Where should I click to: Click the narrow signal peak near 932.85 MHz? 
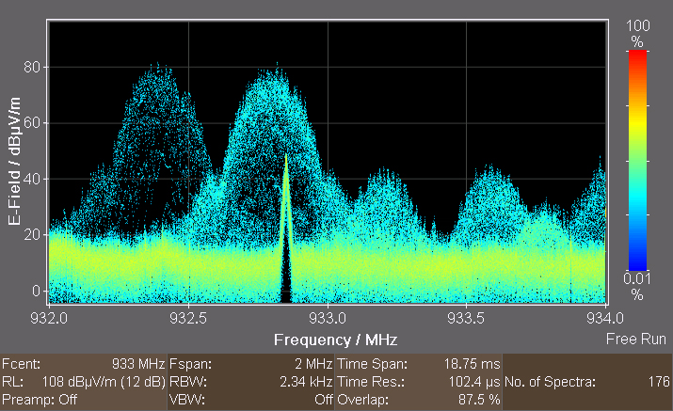pyautogui.click(x=286, y=160)
